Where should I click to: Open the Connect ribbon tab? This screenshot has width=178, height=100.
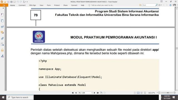(x=74, y=5)
